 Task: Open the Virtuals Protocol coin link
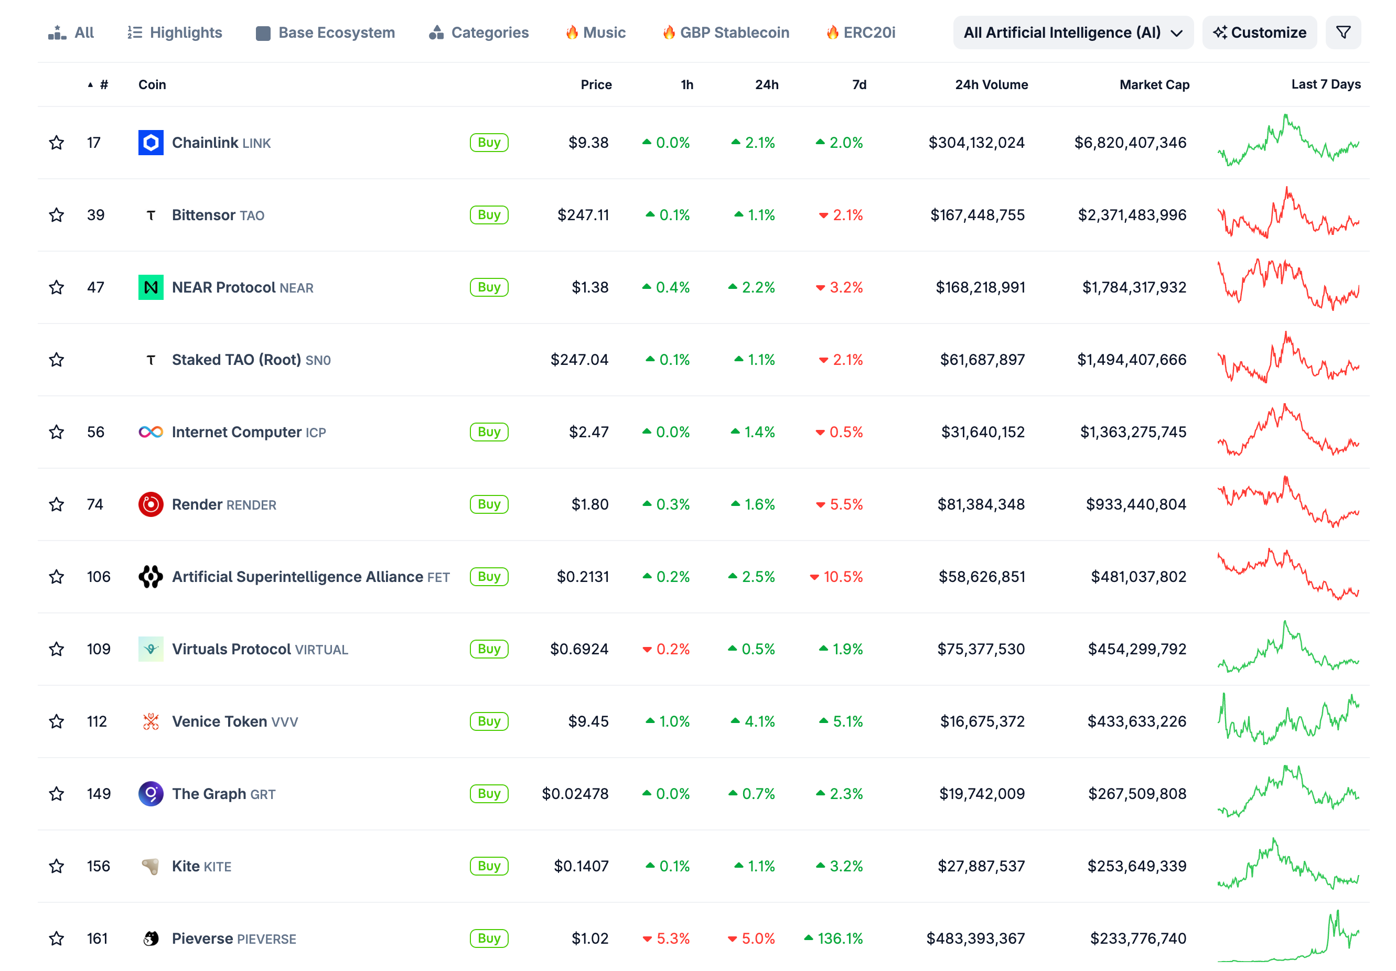(232, 650)
